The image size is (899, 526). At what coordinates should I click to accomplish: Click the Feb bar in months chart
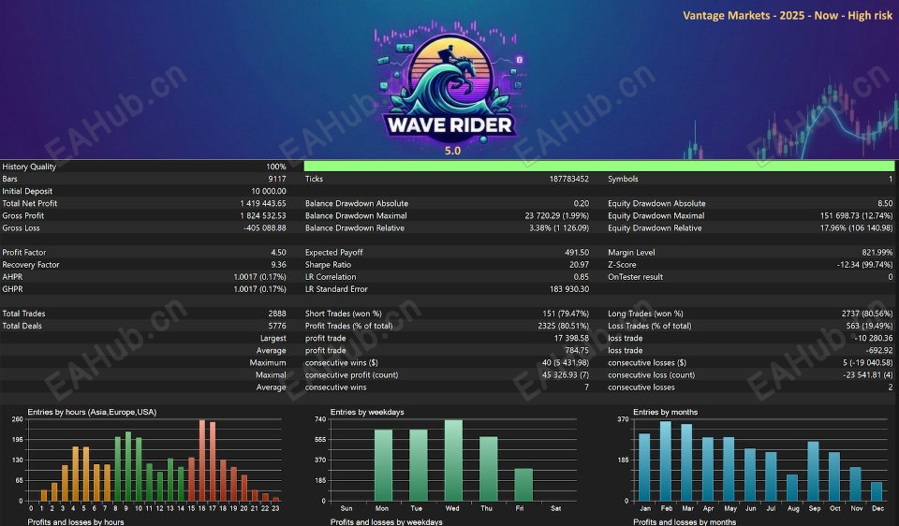pyautogui.click(x=666, y=461)
